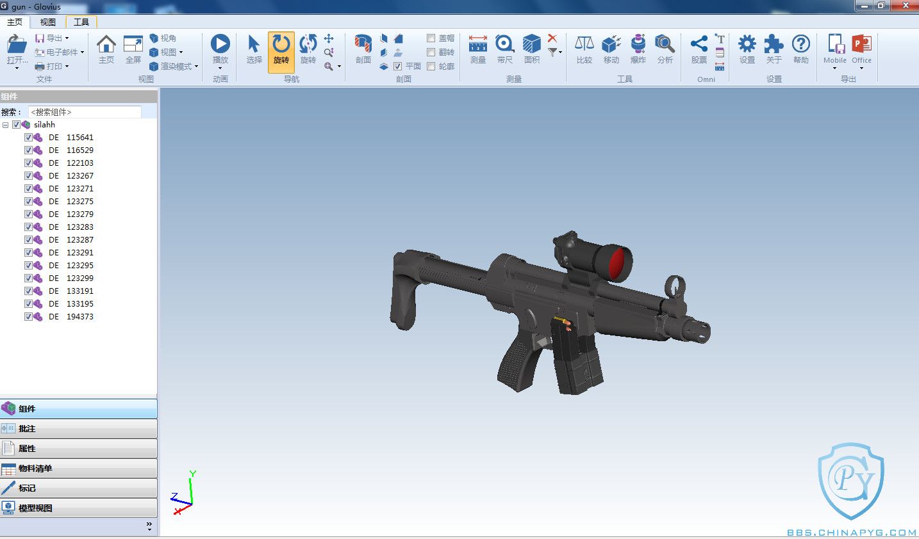Click the 移动 move component tool
The image size is (919, 539).
pos(611,44)
